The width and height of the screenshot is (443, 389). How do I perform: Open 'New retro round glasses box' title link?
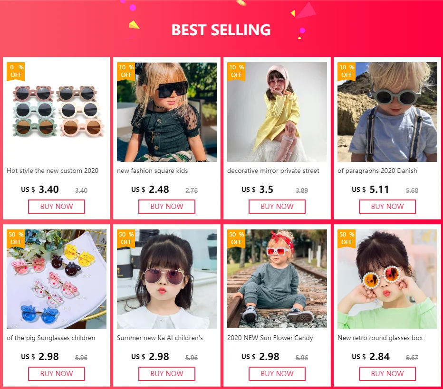pyautogui.click(x=380, y=338)
